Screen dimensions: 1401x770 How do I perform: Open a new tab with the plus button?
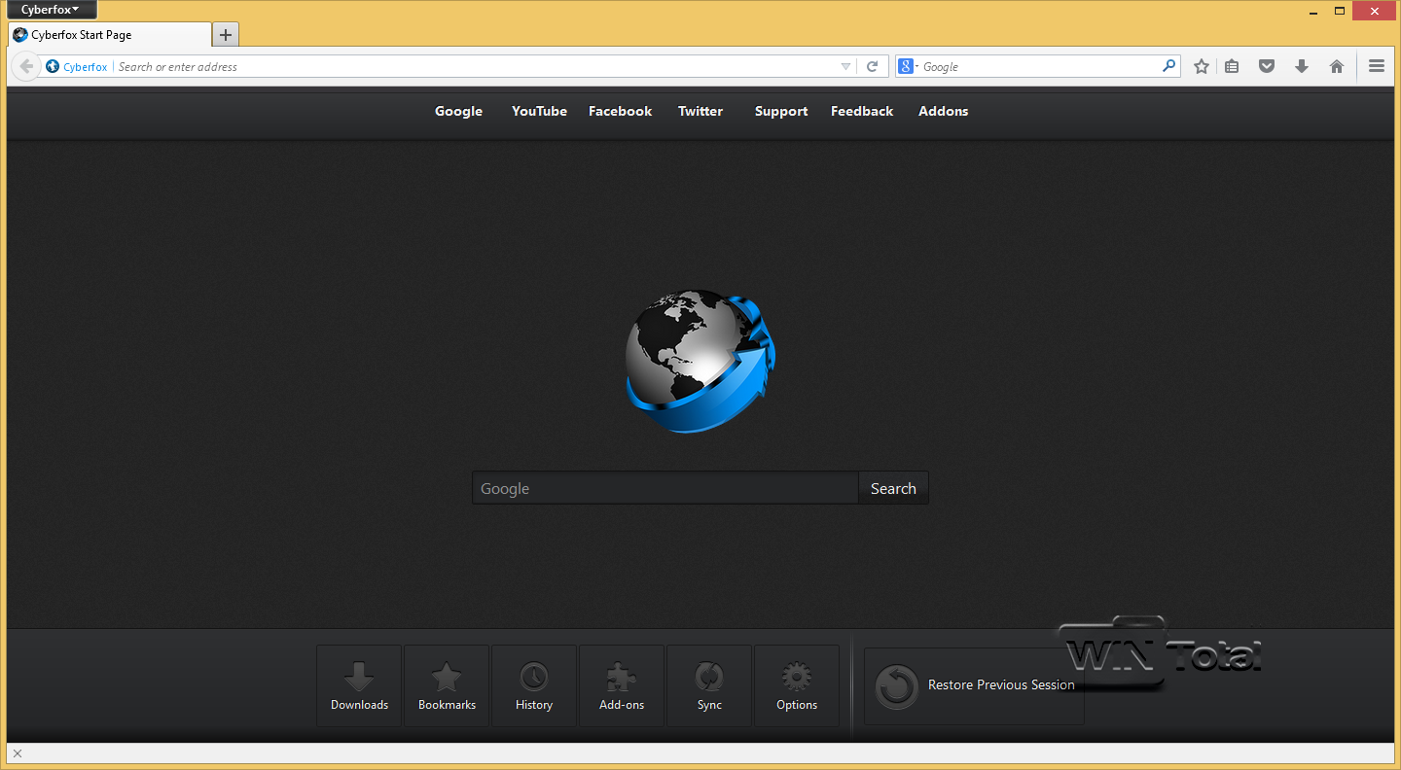pyautogui.click(x=226, y=35)
